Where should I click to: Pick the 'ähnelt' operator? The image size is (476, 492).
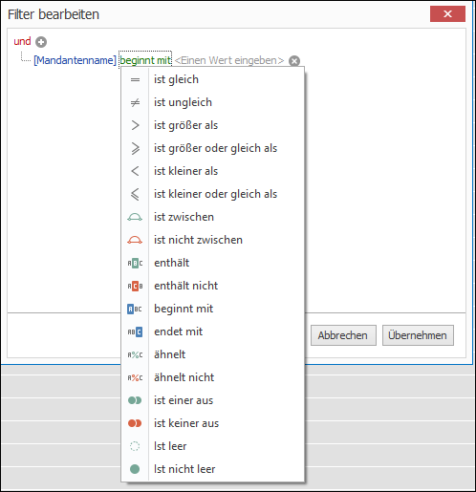pyautogui.click(x=212, y=354)
